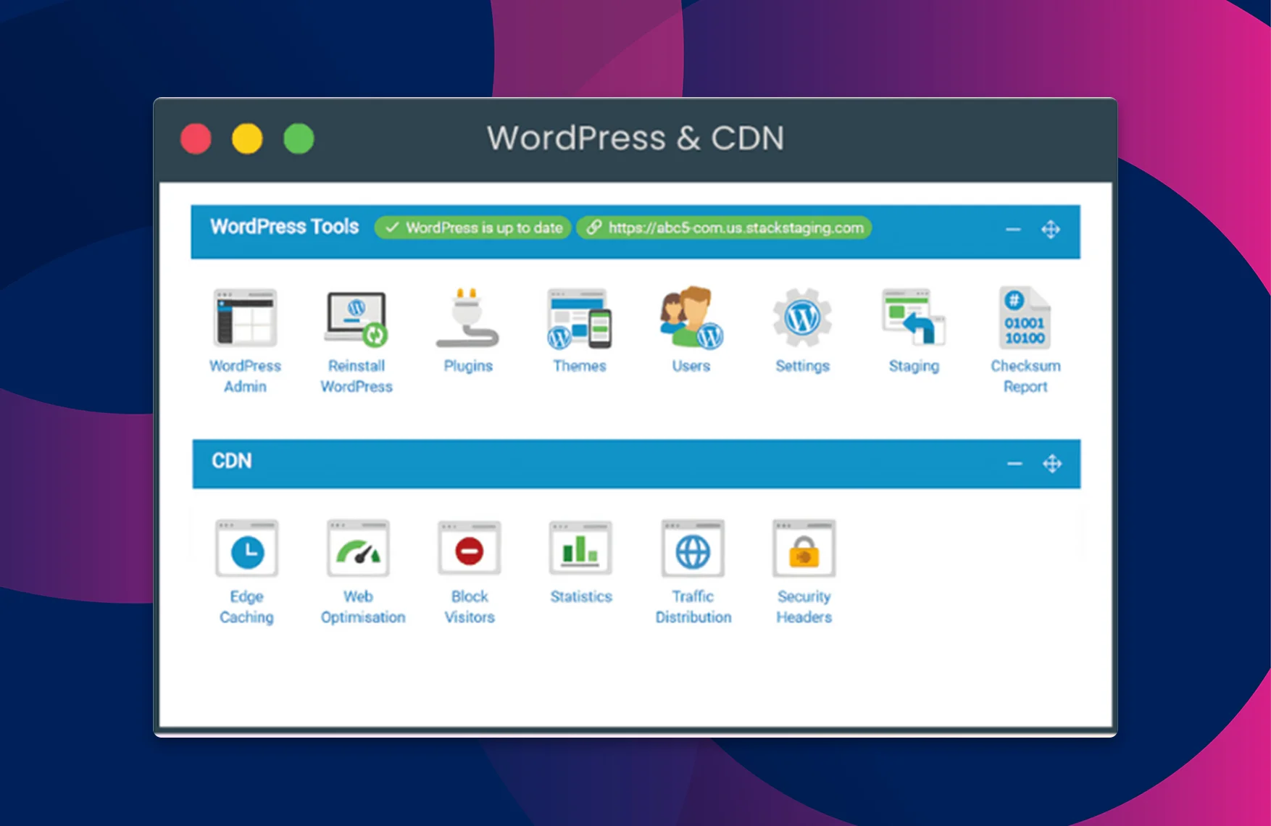Click the 'Plugins' text label
1271x826 pixels.
coord(468,366)
